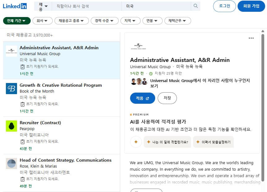Expand the 연봉 salary filter

(152, 21)
